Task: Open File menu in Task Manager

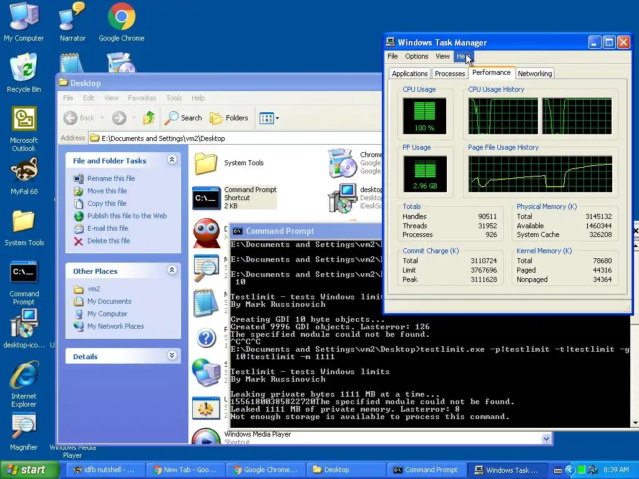Action: pyautogui.click(x=393, y=56)
